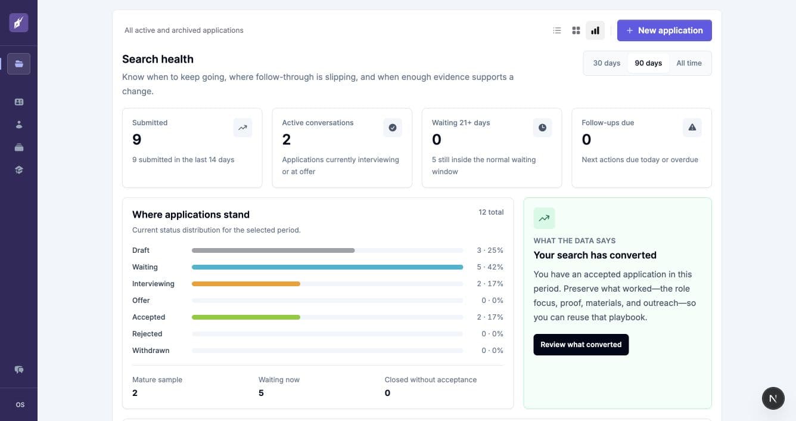Viewport: 796px width, 421px height.
Task: Click Review what converted button
Action: coord(581,345)
